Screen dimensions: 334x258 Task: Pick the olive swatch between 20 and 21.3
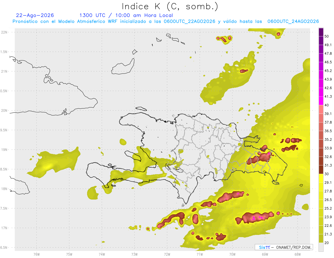click(x=321, y=239)
